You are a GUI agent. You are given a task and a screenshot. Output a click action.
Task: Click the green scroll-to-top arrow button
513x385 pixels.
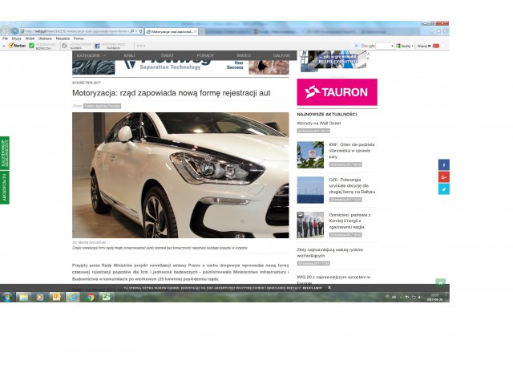coord(440,283)
